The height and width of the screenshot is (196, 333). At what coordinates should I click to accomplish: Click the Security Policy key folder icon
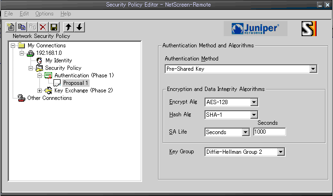point(39,68)
